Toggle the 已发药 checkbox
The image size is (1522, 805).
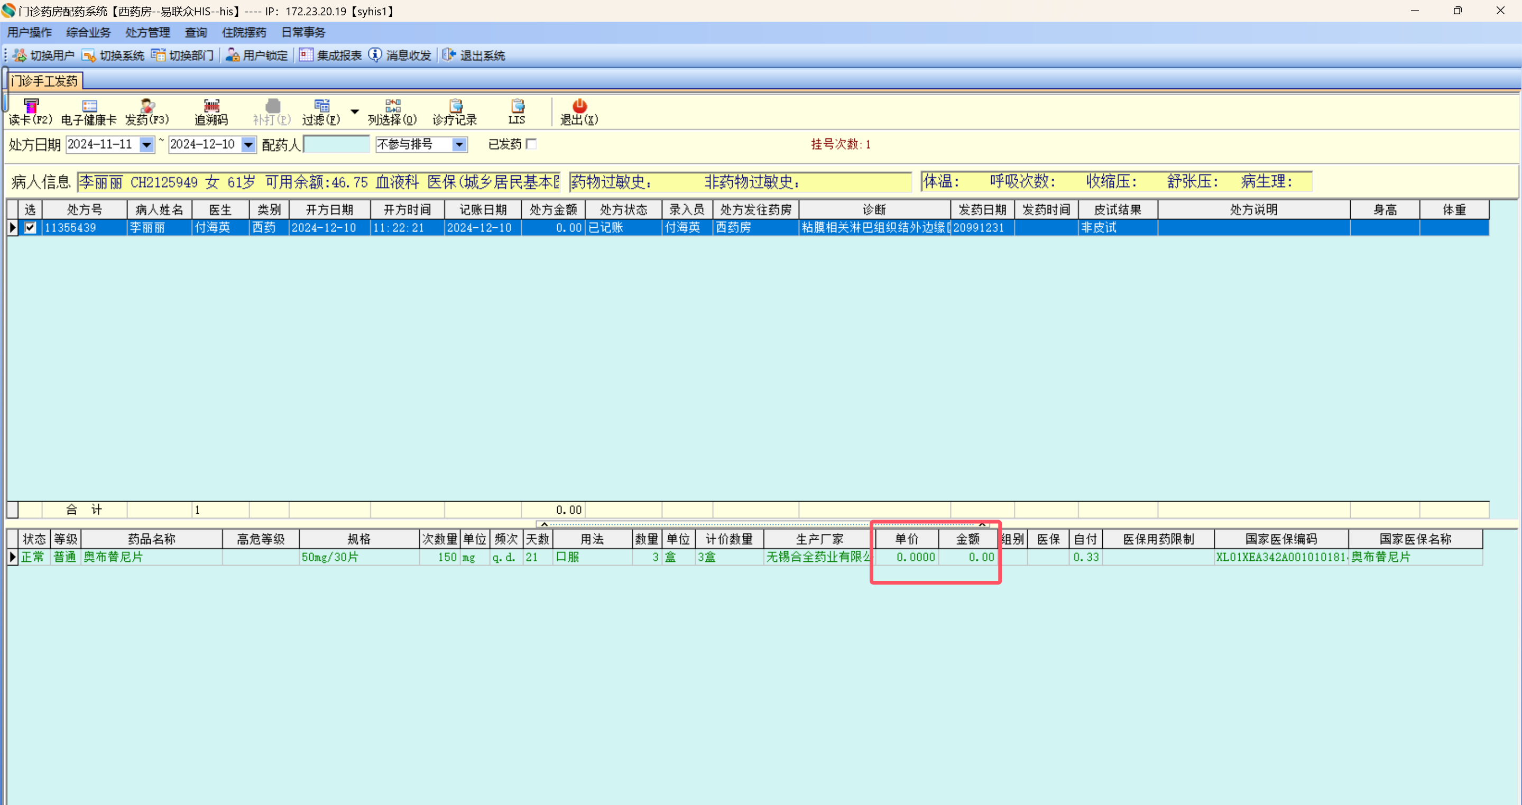tap(531, 144)
